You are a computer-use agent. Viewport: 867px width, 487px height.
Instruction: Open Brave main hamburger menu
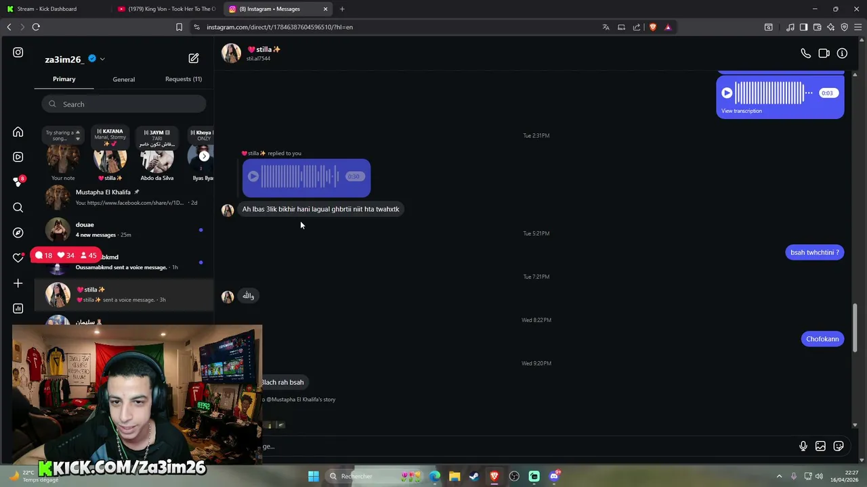[858, 27]
